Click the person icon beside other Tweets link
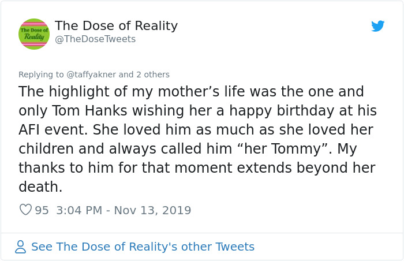Viewport: 404px width, 261px height. tap(21, 247)
